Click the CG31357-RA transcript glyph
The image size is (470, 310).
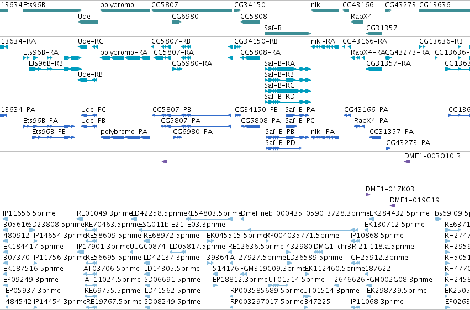point(374,69)
